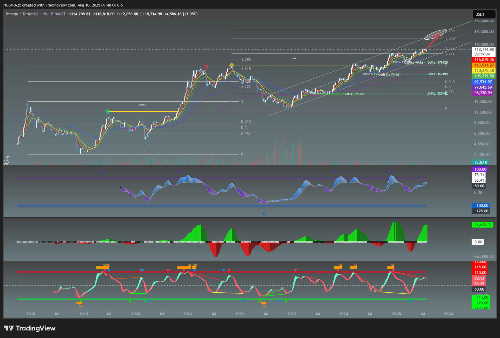Click the CHoCH label on the chart
500x338 pixels.
point(143,105)
